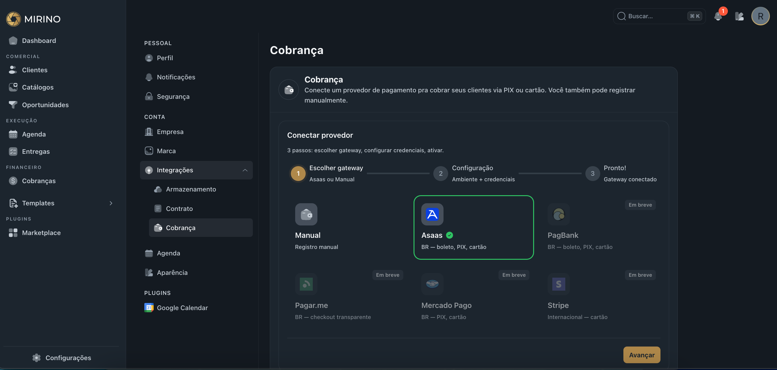Open the Contrato settings item
This screenshot has height=370, width=777.
pyautogui.click(x=201, y=209)
